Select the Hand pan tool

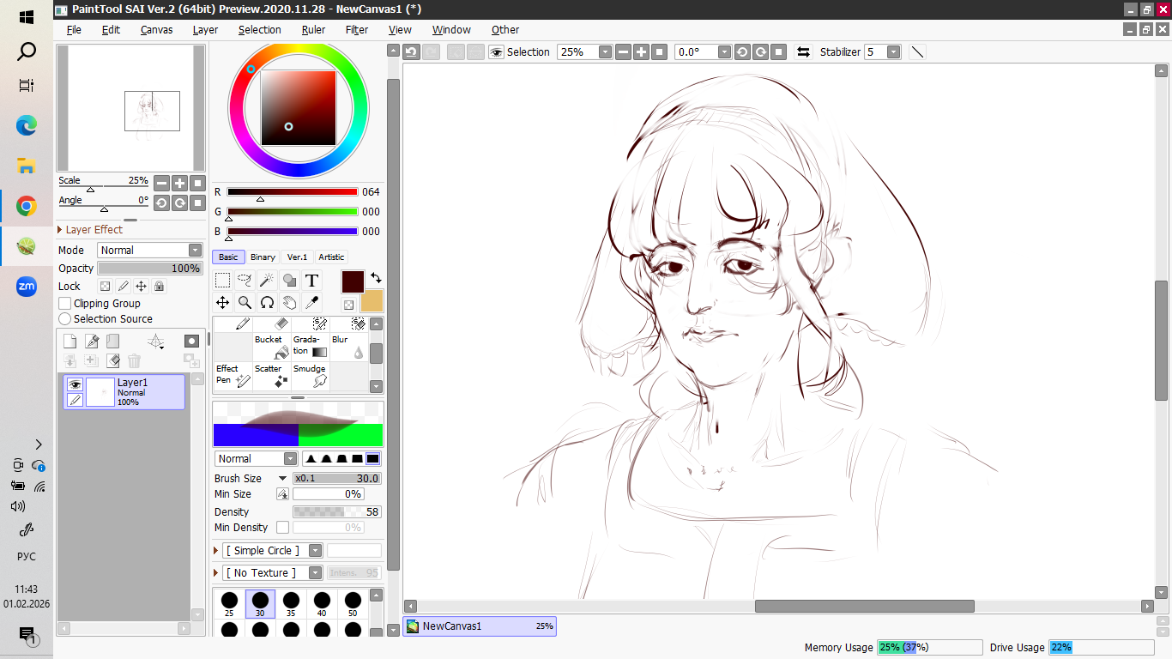pos(289,302)
